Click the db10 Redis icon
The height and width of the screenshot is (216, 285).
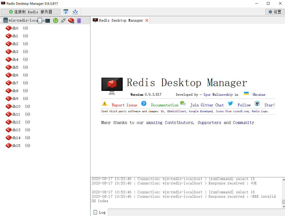click(x=9, y=106)
